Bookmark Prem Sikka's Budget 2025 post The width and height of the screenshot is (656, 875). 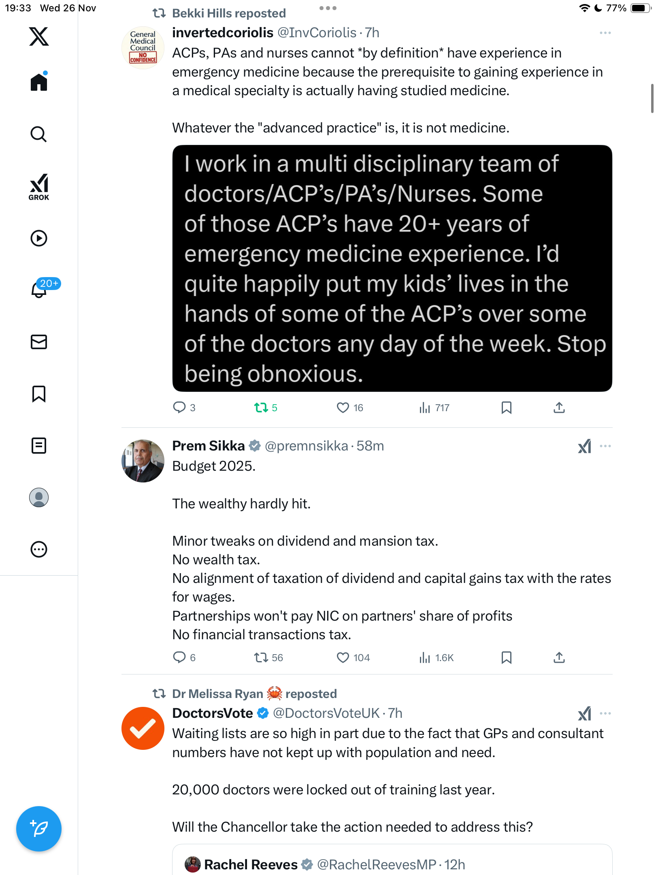(x=506, y=657)
